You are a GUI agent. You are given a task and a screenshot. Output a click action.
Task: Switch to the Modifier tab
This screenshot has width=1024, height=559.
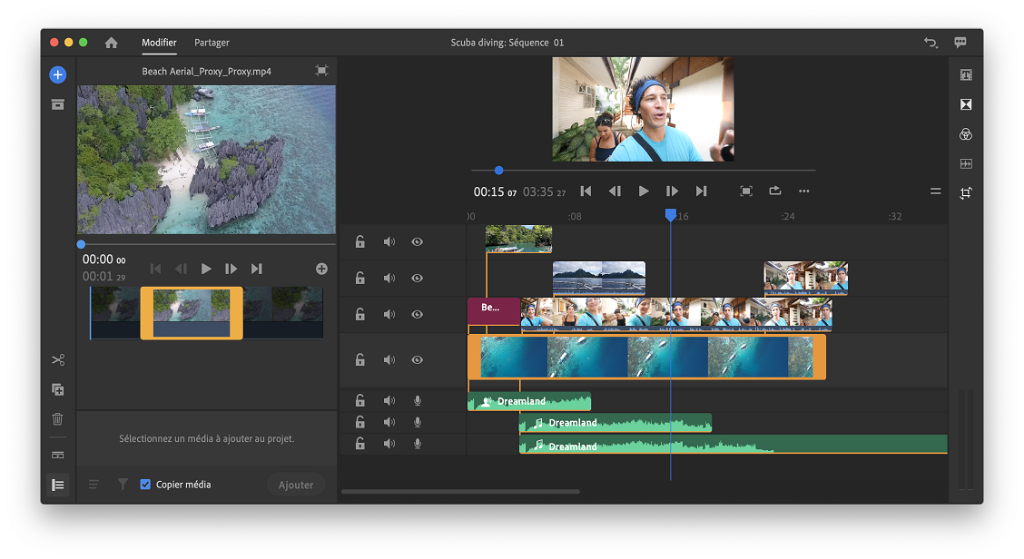pos(159,43)
